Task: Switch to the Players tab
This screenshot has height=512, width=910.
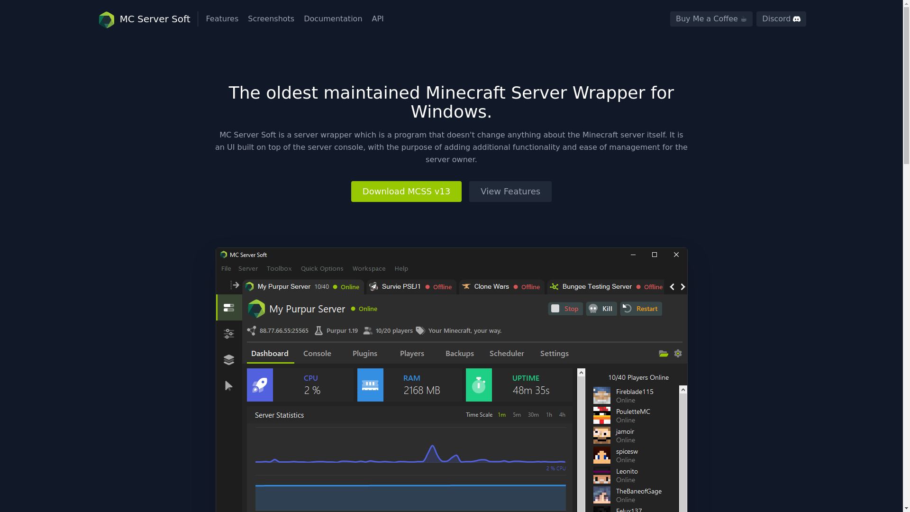Action: [x=412, y=354]
